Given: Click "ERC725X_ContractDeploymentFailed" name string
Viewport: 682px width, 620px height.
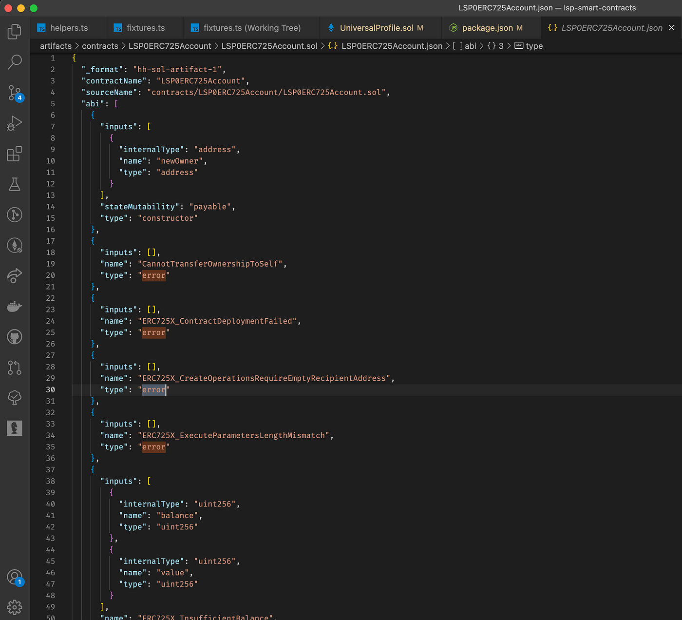Looking at the screenshot, I should coord(217,321).
